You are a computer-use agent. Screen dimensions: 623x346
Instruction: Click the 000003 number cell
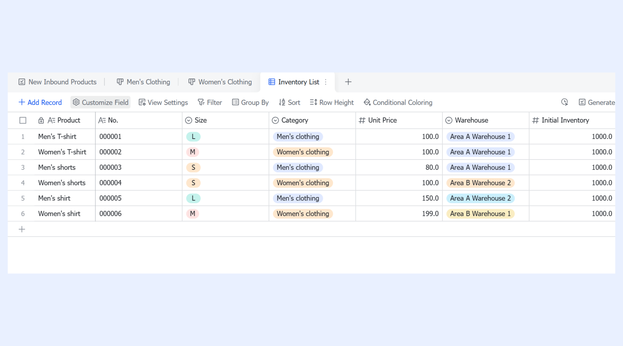139,168
